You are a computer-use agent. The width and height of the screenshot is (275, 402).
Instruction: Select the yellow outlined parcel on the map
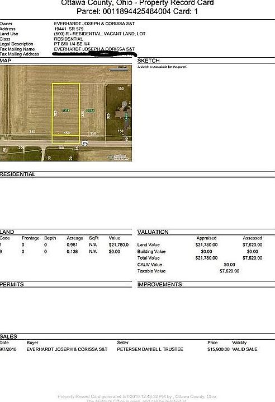click(66, 113)
